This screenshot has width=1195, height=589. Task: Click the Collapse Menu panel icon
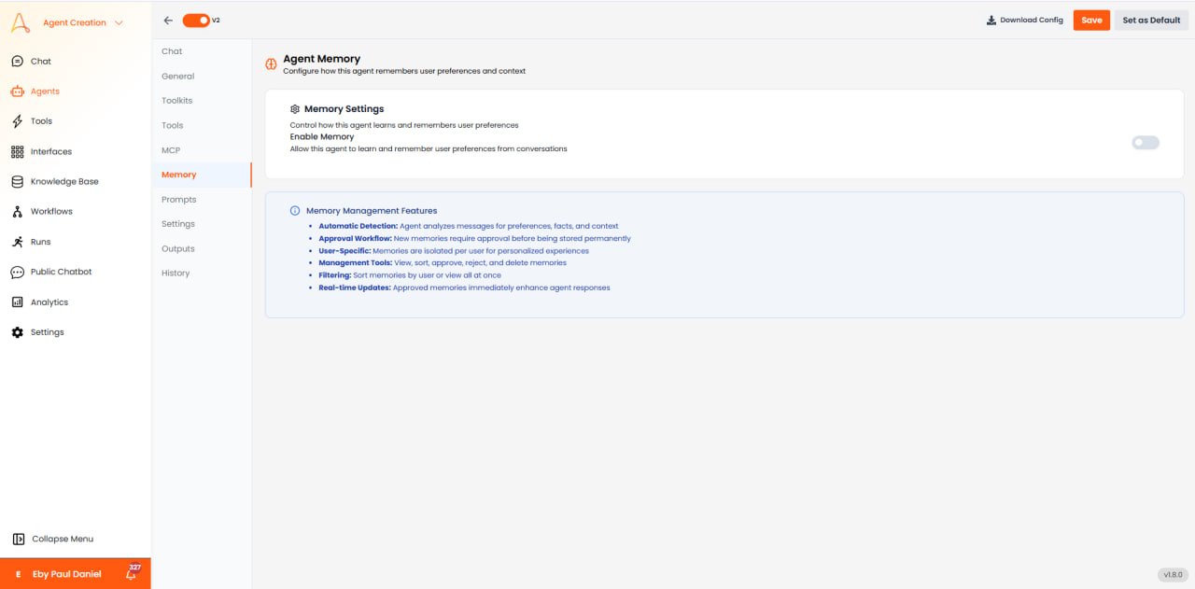point(18,539)
